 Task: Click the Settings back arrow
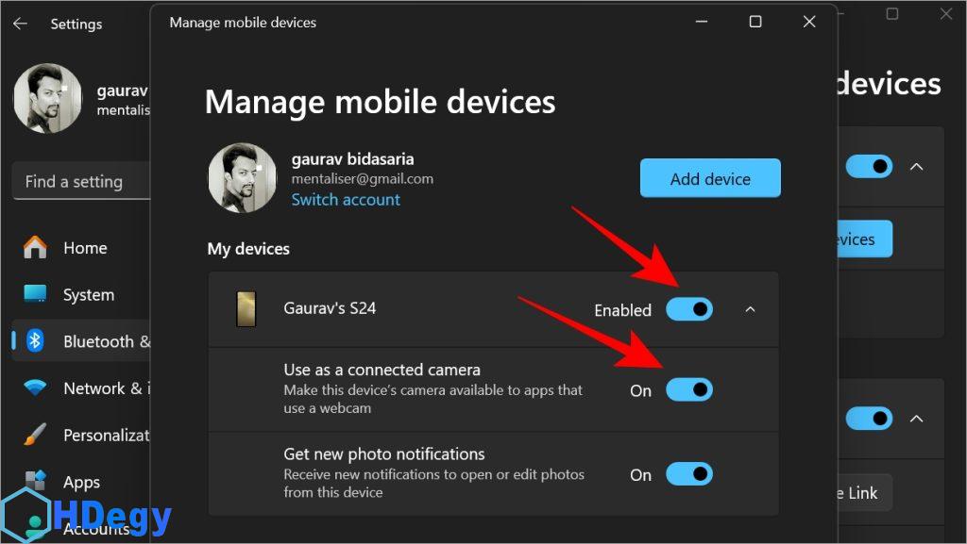coord(21,24)
